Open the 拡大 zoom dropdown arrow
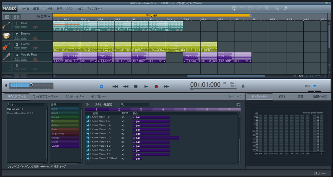The image size is (334, 177). [x=307, y=76]
